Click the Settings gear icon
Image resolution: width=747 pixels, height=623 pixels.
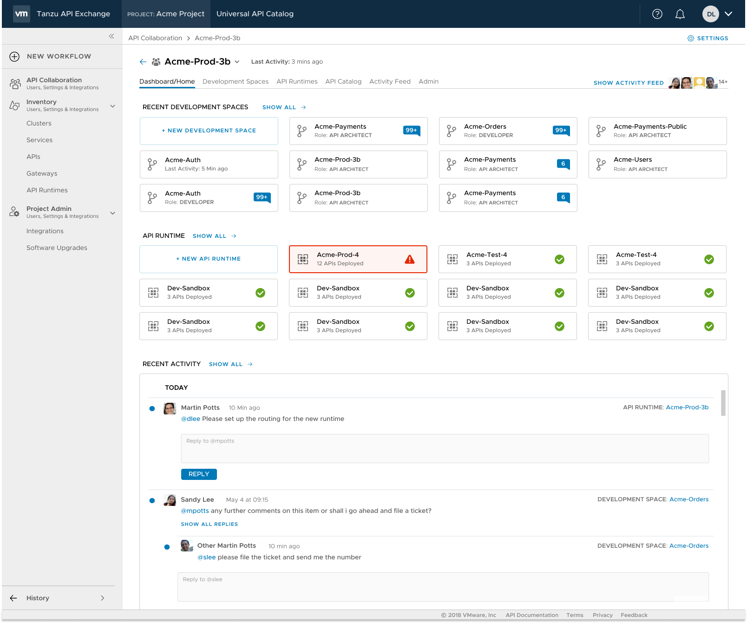coord(691,38)
